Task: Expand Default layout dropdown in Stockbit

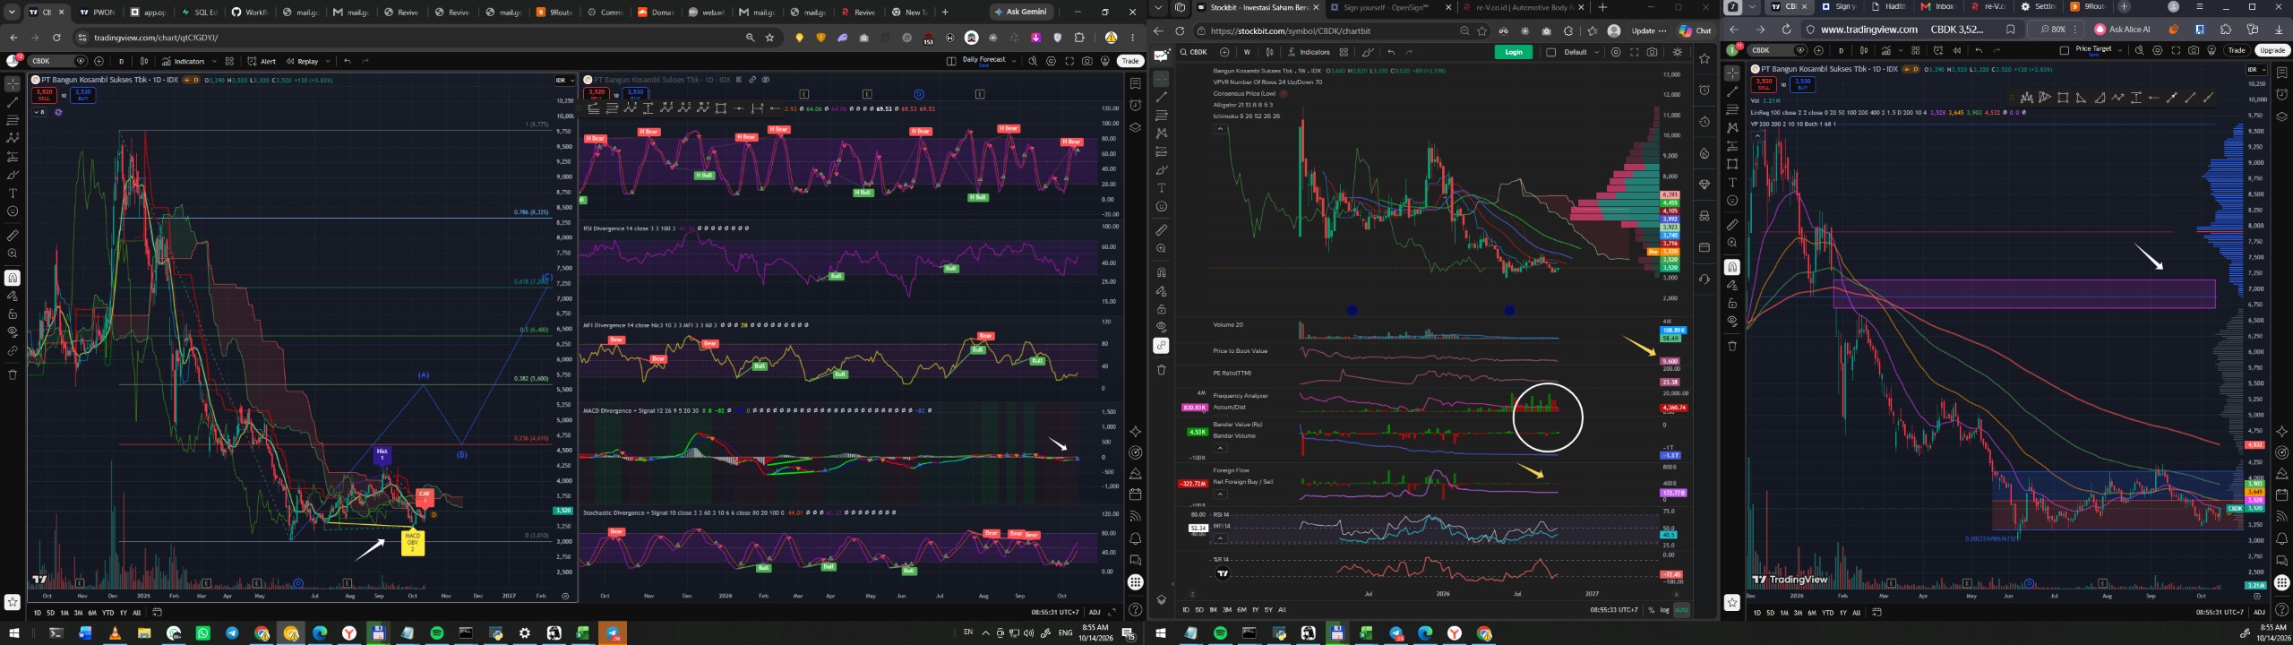Action: 1596,52
